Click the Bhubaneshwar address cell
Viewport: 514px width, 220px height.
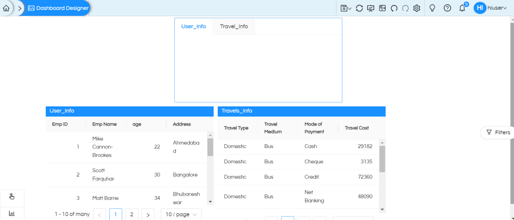pyautogui.click(x=186, y=198)
